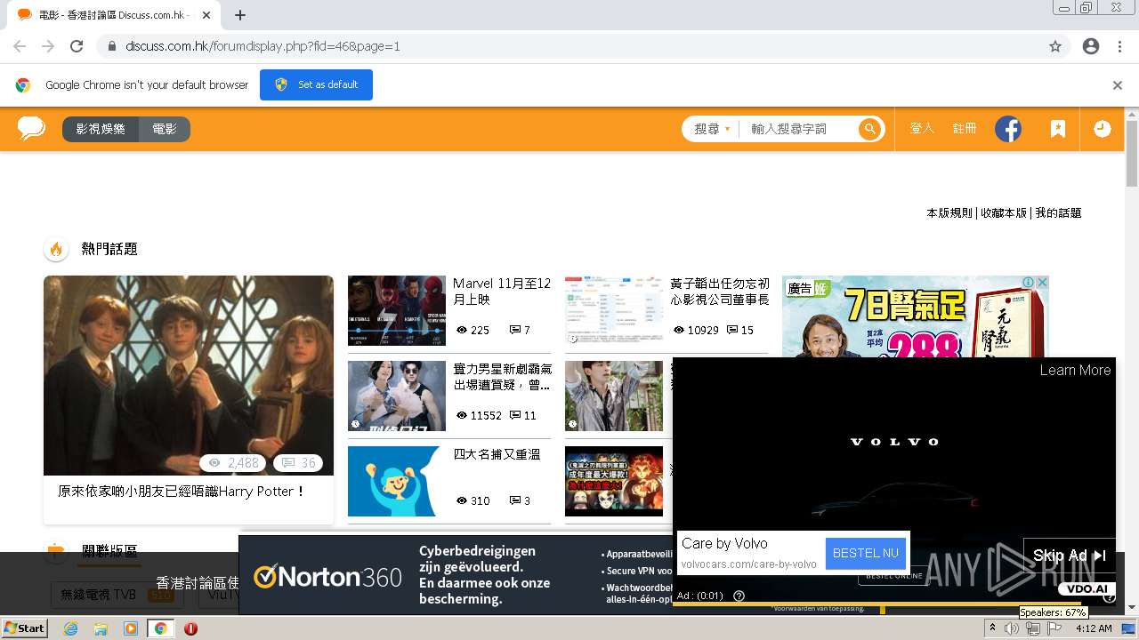
Task: Click the orange speech bubble site logo
Action: tap(31, 129)
